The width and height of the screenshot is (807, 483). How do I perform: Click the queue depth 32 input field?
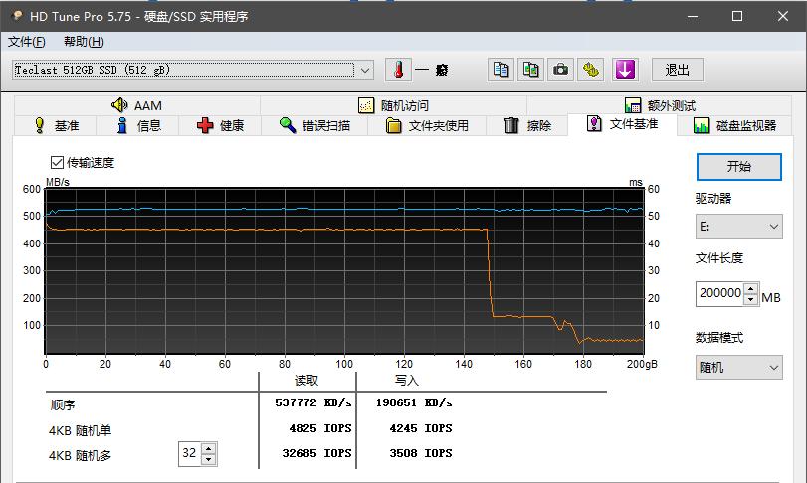pyautogui.click(x=189, y=454)
